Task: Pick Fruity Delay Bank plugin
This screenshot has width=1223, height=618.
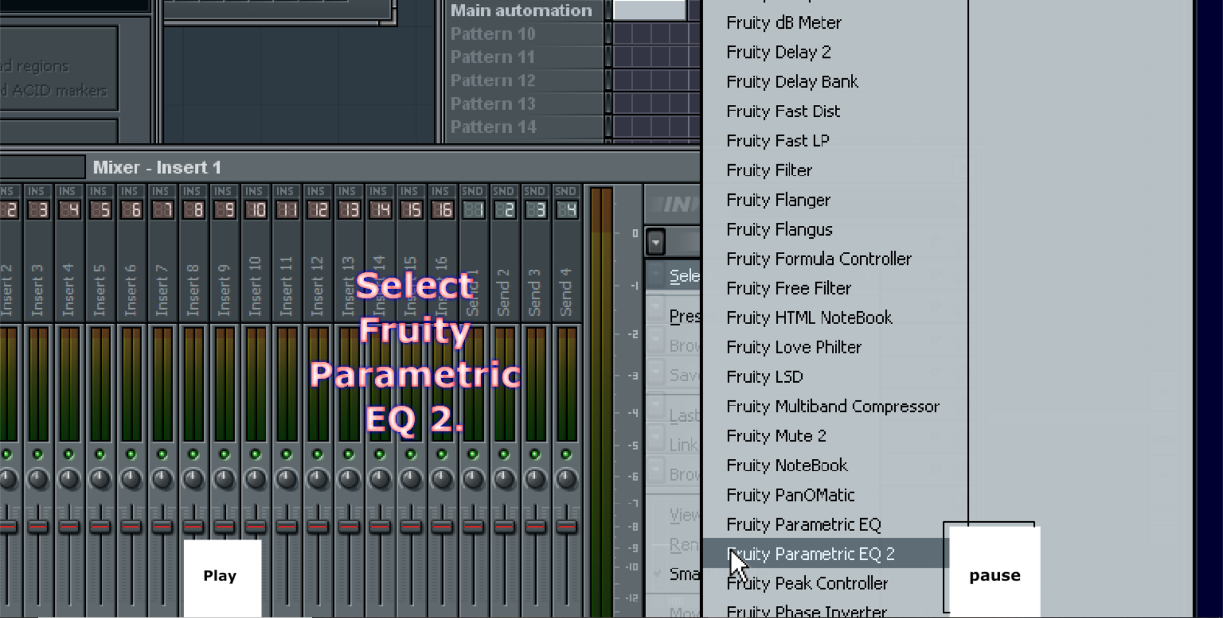Action: [x=792, y=82]
